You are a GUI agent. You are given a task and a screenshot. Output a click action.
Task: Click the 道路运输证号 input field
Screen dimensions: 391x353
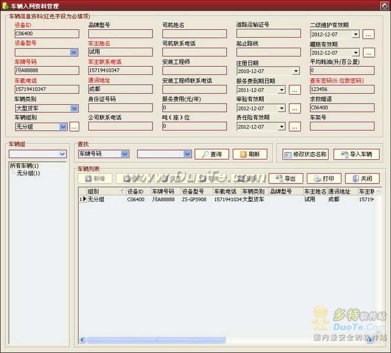click(269, 34)
